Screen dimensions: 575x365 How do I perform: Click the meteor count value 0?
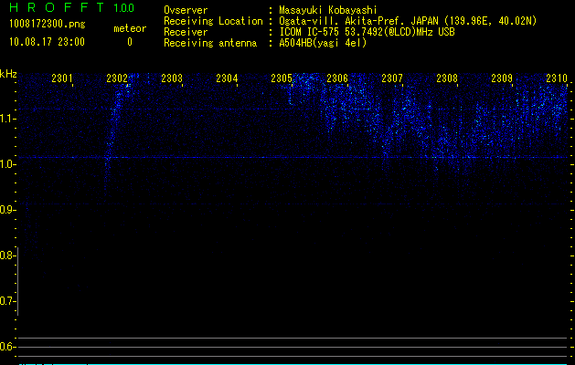130,42
